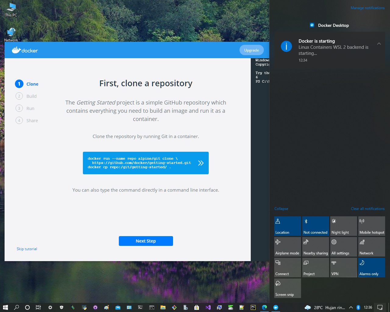Launch PyCharm from the taskbar
Screen dimensions: 390x312
click(253, 307)
